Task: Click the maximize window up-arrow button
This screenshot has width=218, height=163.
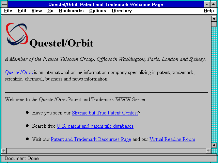Action: (x=214, y=4)
